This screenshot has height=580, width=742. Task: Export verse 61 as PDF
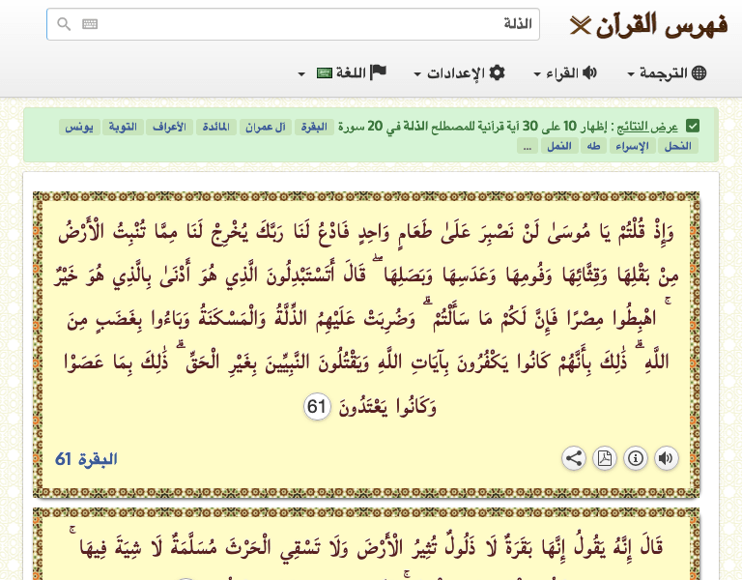[605, 458]
